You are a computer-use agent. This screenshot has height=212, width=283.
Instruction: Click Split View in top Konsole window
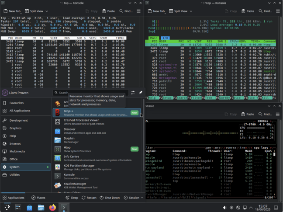[35, 11]
